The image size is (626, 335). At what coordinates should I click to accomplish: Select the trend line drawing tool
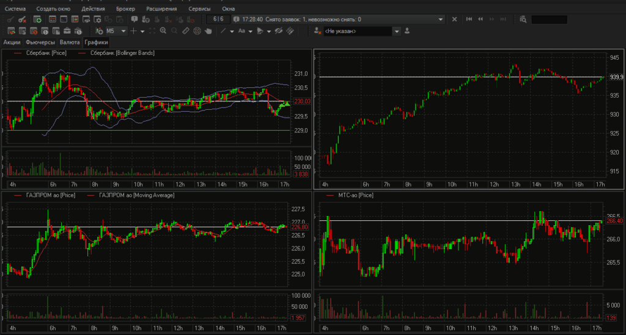point(224,31)
